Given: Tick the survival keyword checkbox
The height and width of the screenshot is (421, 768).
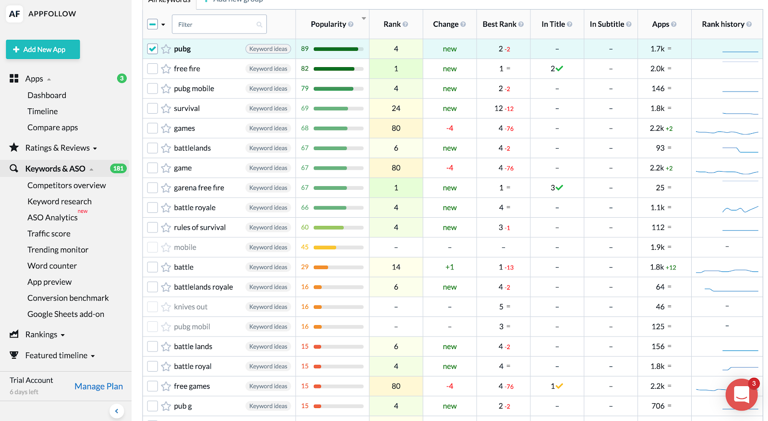Looking at the screenshot, I should 153,108.
